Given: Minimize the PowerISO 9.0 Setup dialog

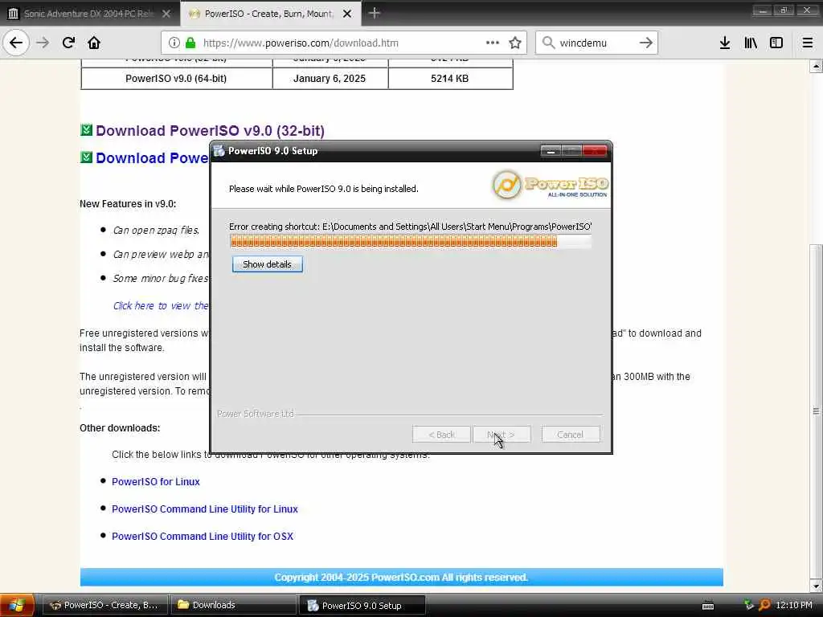Looking at the screenshot, I should [551, 151].
